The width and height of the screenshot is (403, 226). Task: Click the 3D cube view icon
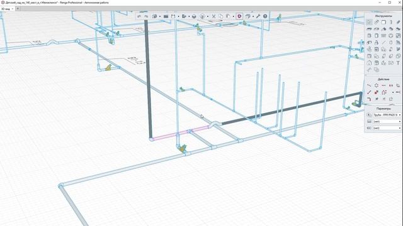tap(154, 16)
